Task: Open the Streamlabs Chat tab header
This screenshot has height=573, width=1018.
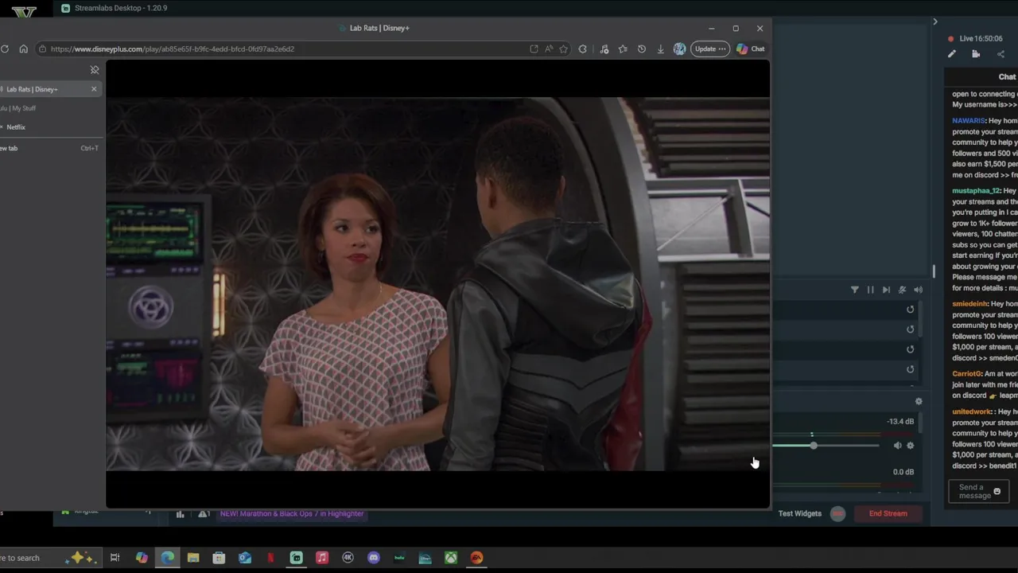Action: [x=1007, y=77]
